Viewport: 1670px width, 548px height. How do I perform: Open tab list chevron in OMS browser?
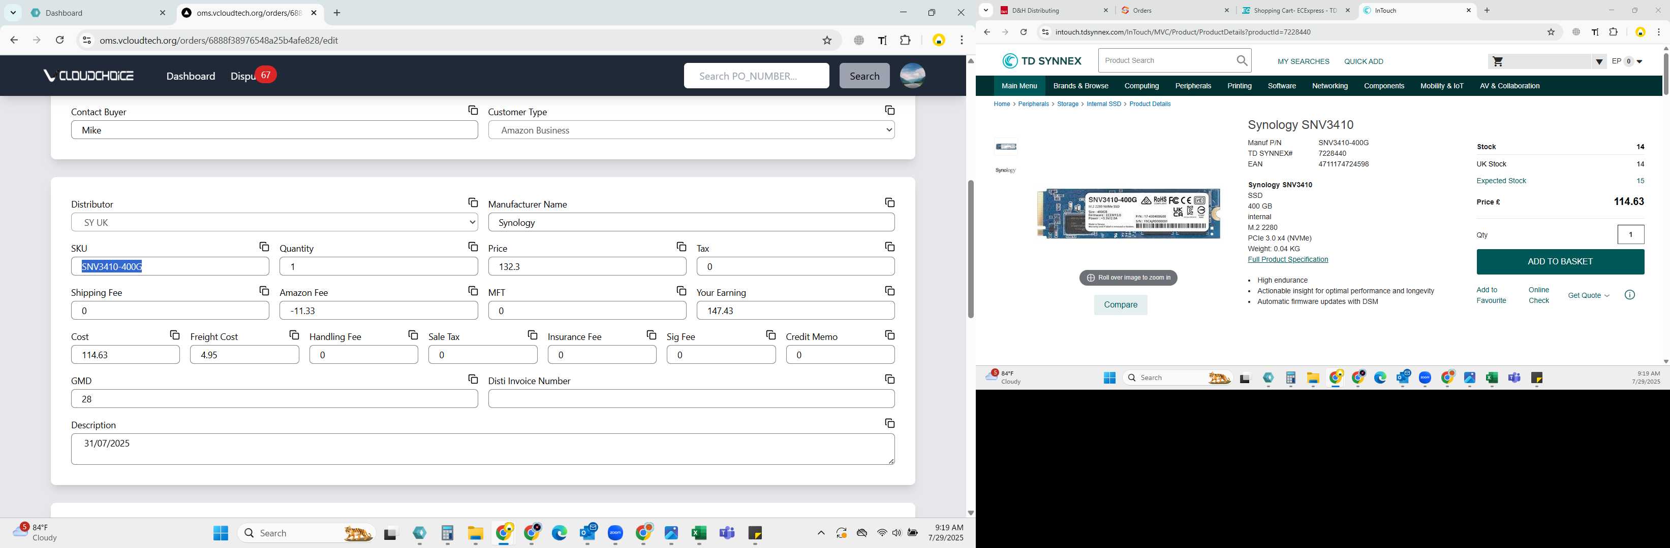point(13,13)
